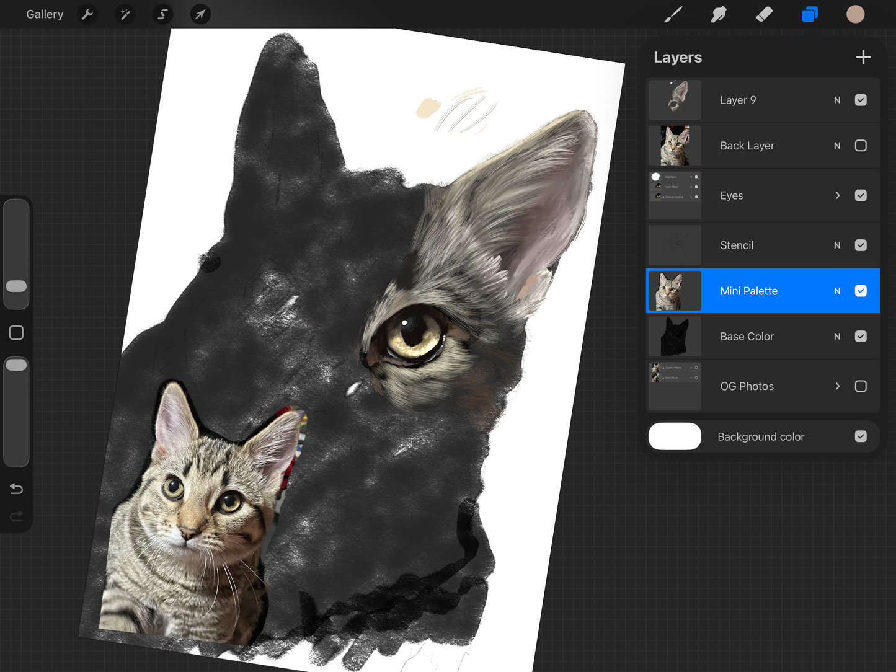
Task: Select the Eyes group thumbnail
Action: click(x=675, y=195)
